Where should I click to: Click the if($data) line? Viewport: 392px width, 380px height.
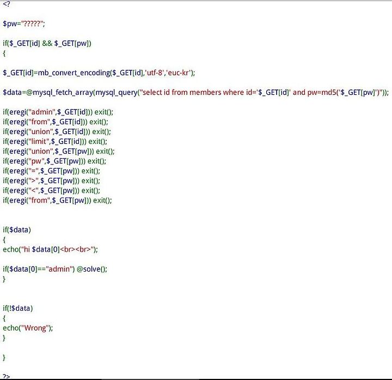[x=17, y=230]
